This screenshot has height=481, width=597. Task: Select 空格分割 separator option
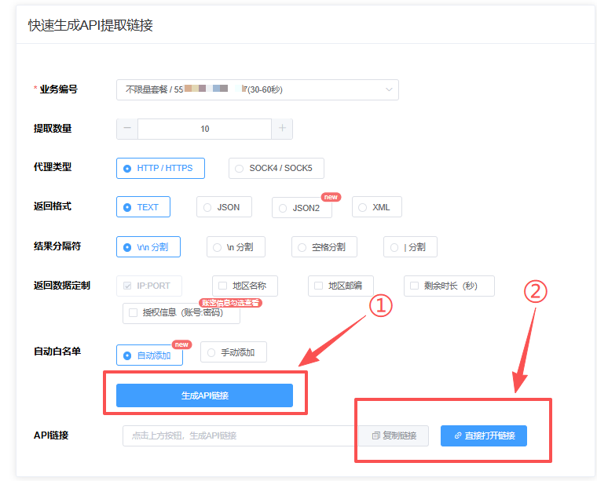pyautogui.click(x=324, y=247)
